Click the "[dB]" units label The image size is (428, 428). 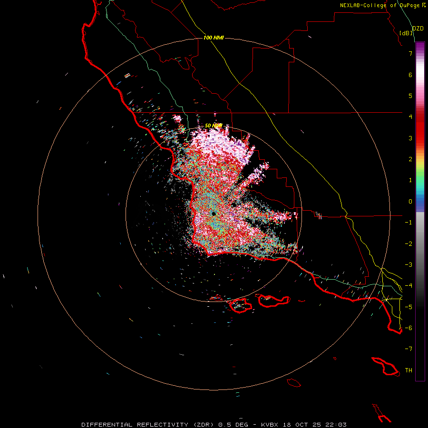(x=406, y=33)
